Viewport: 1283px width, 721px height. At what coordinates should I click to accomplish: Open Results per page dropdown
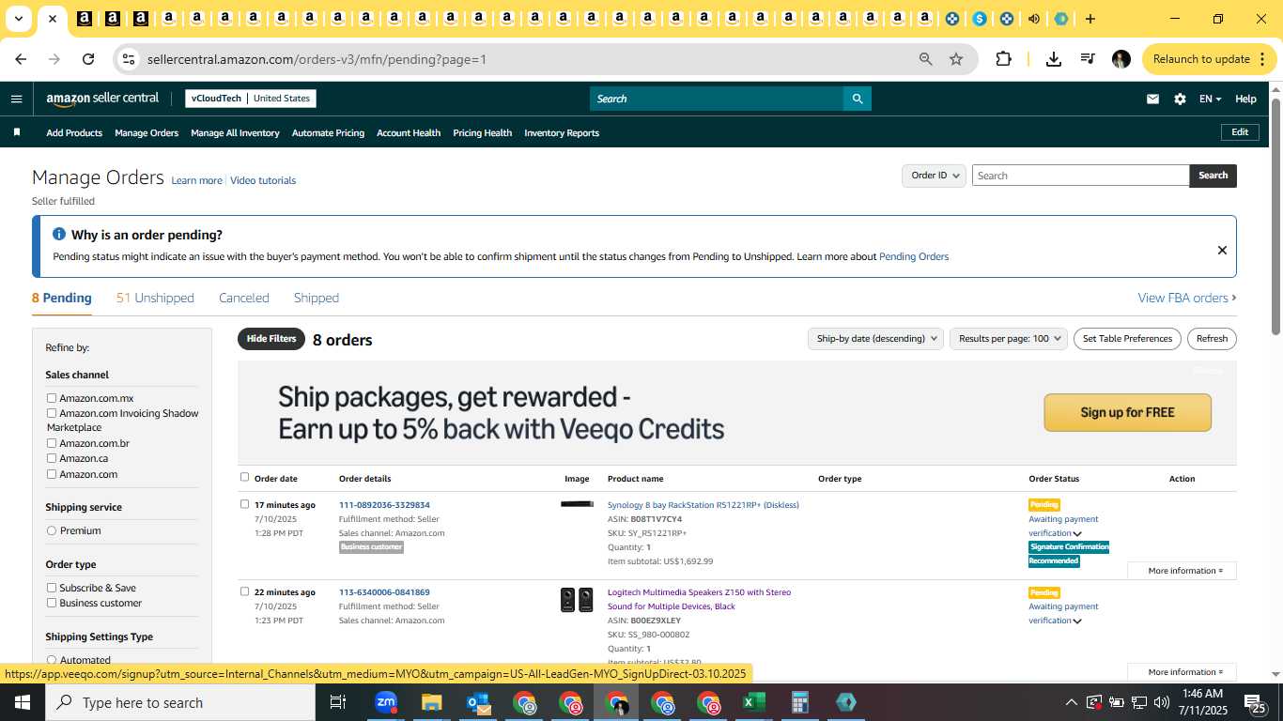click(x=1009, y=339)
